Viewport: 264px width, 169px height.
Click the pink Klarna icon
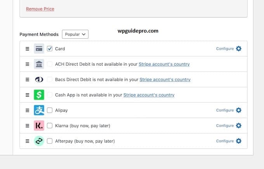point(39,126)
